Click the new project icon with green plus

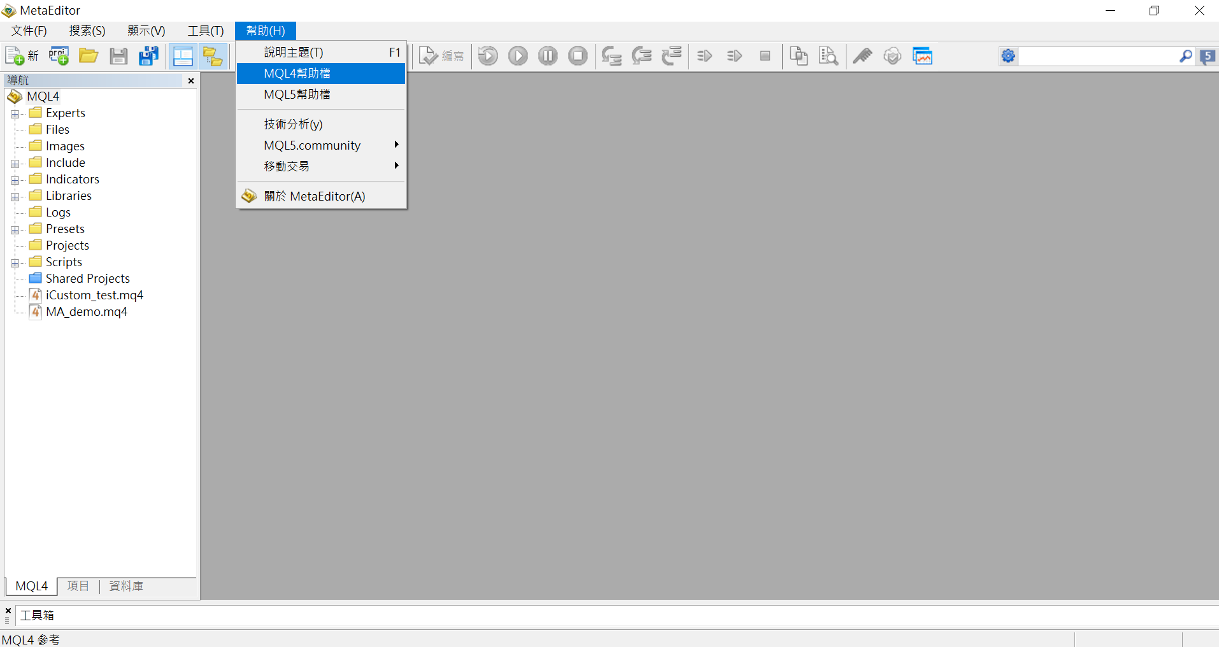click(59, 56)
